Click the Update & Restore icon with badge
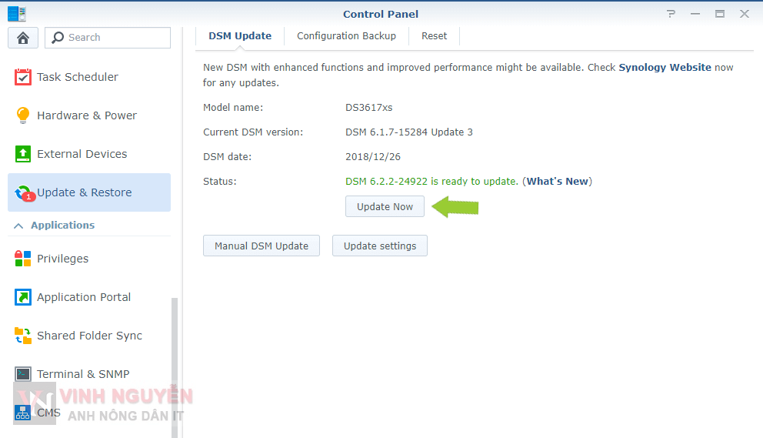The height and width of the screenshot is (438, 763). click(24, 193)
